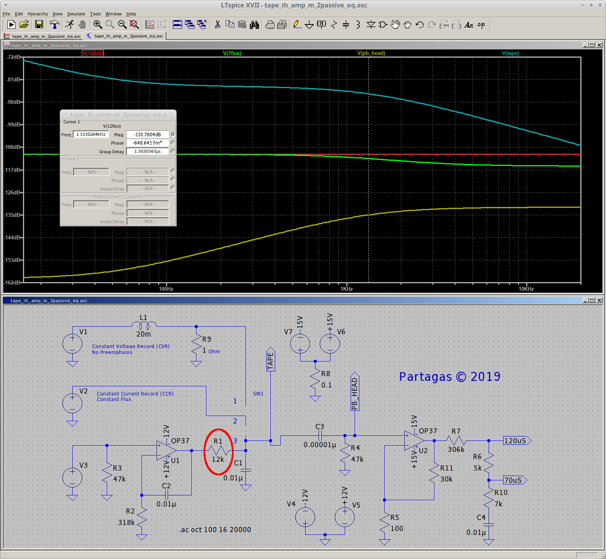Image resolution: width=606 pixels, height=559 pixels.
Task: Click the V(tape) trace label
Action: (510, 53)
